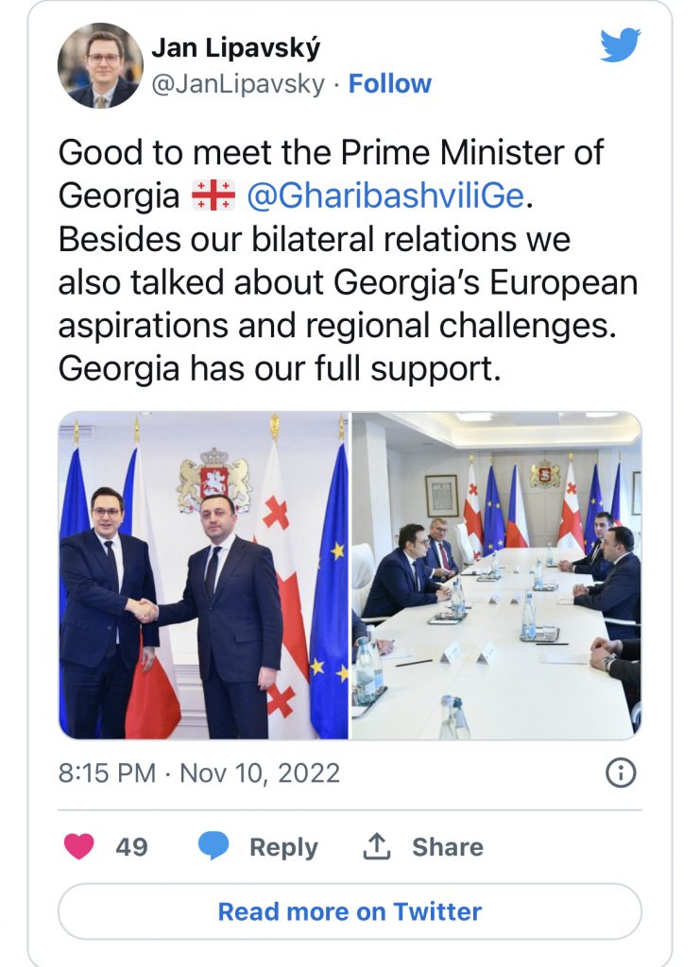Click the Twitter bird logo
700x967 pixels.
tap(620, 45)
